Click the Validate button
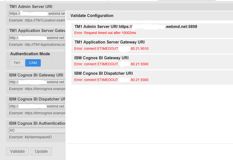Screen dimensions: 233x160 point(17,151)
